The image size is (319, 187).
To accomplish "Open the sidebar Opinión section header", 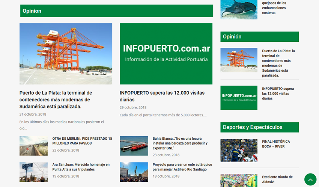I will click(x=260, y=37).
